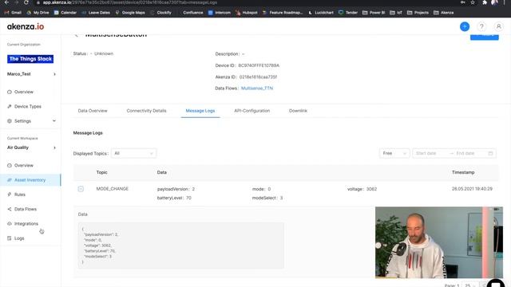Click the akenza.io logo
Screen dimensions: 511x287
26,26
